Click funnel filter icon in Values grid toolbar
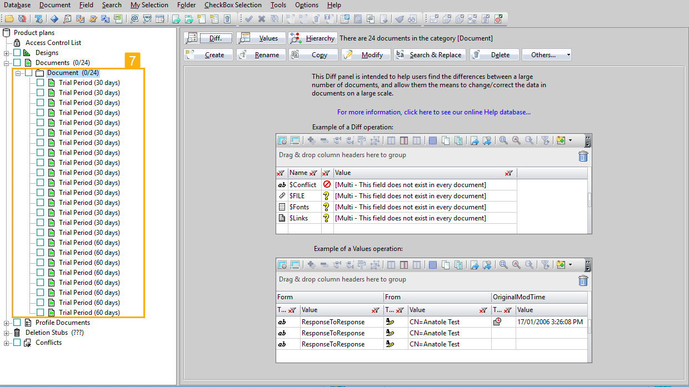The height and width of the screenshot is (387, 689). coord(545,265)
